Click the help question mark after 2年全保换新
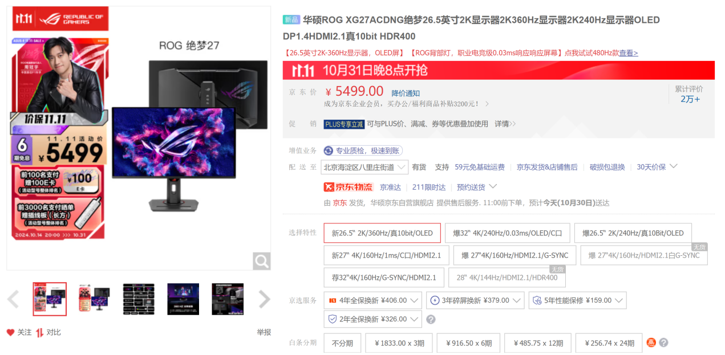 click(431, 319)
